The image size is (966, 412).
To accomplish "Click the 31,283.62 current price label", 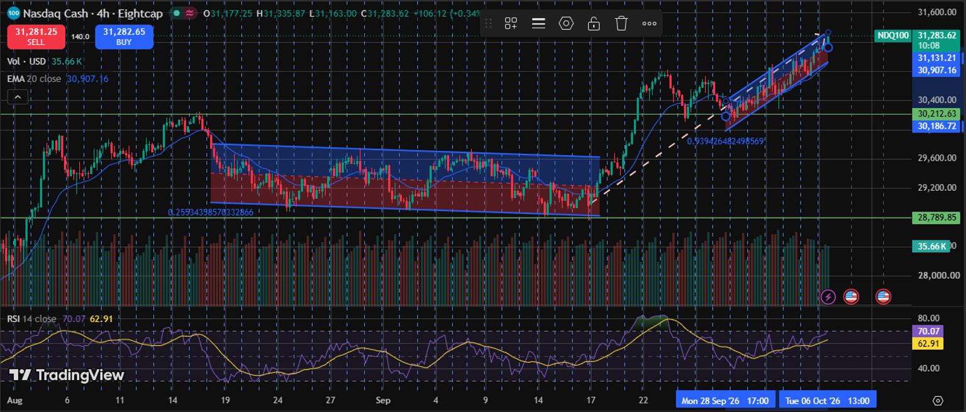I will point(936,36).
